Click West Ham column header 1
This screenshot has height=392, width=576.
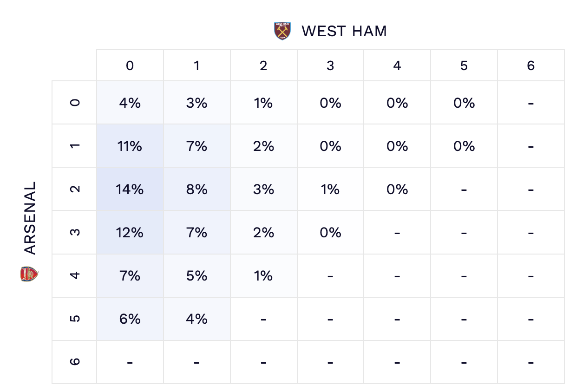click(196, 65)
